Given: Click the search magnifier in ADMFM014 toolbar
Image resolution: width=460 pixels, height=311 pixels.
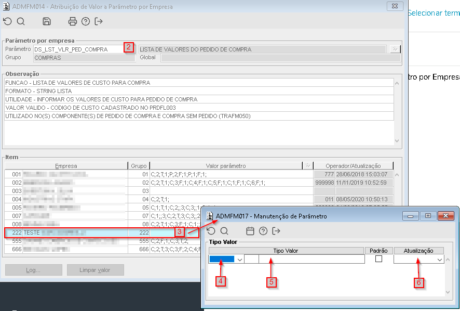Looking at the screenshot, I should tap(21, 21).
